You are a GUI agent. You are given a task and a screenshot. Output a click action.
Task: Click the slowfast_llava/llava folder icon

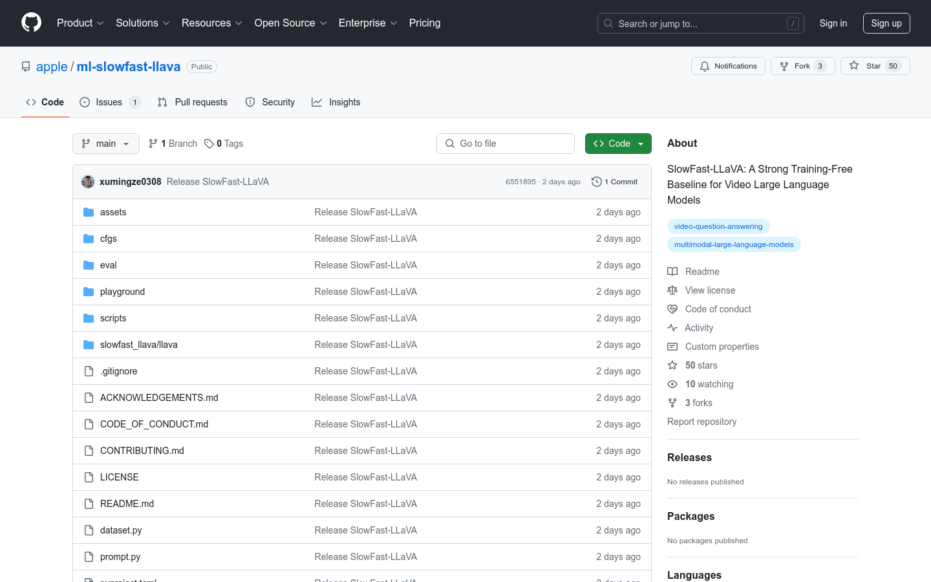tap(89, 345)
